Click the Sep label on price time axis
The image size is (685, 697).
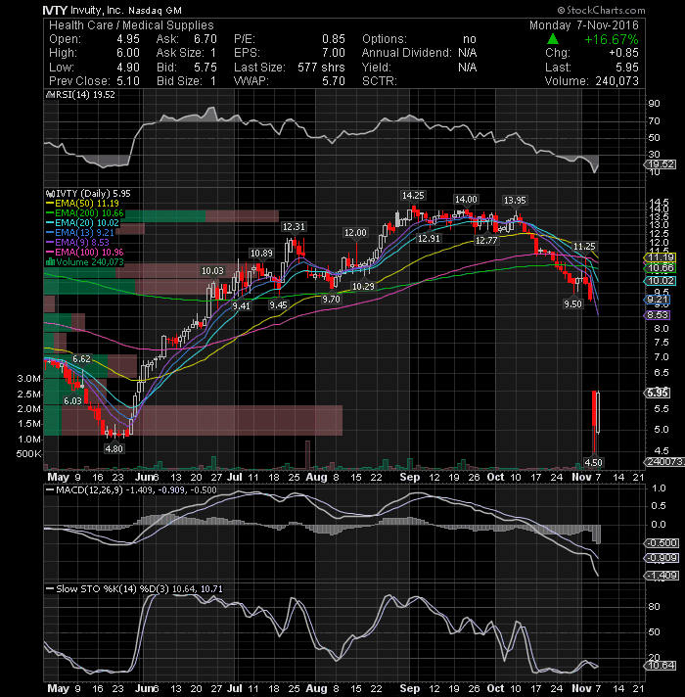click(x=409, y=478)
